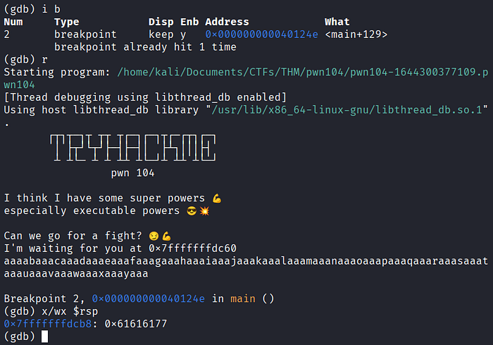Click the winking face emoji after "fight?"
The width and height of the screenshot is (493, 345).
pyautogui.click(x=154, y=236)
